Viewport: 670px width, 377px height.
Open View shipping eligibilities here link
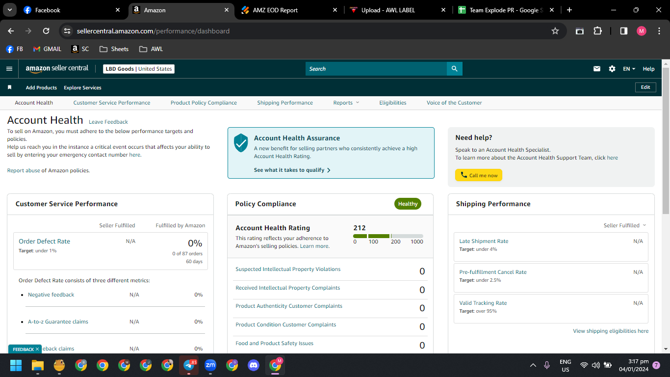point(611,331)
